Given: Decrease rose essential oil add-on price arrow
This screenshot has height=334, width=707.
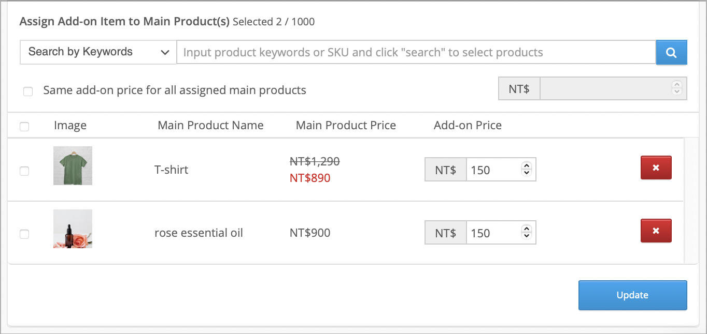Looking at the screenshot, I should pos(527,236).
